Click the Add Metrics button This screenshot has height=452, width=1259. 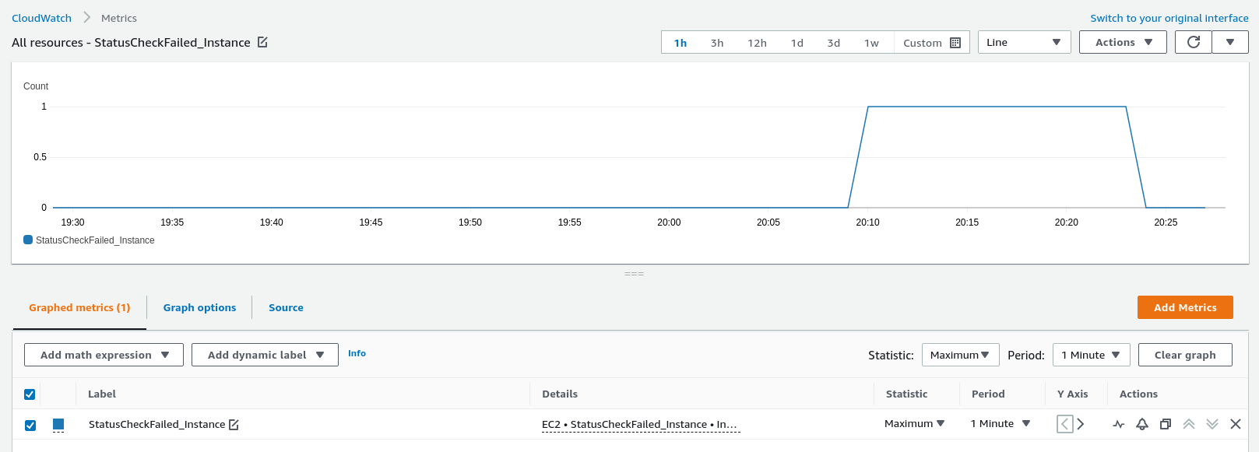tap(1184, 307)
